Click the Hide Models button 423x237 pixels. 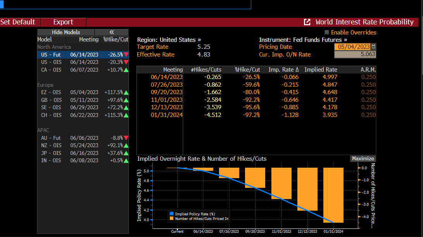point(66,32)
